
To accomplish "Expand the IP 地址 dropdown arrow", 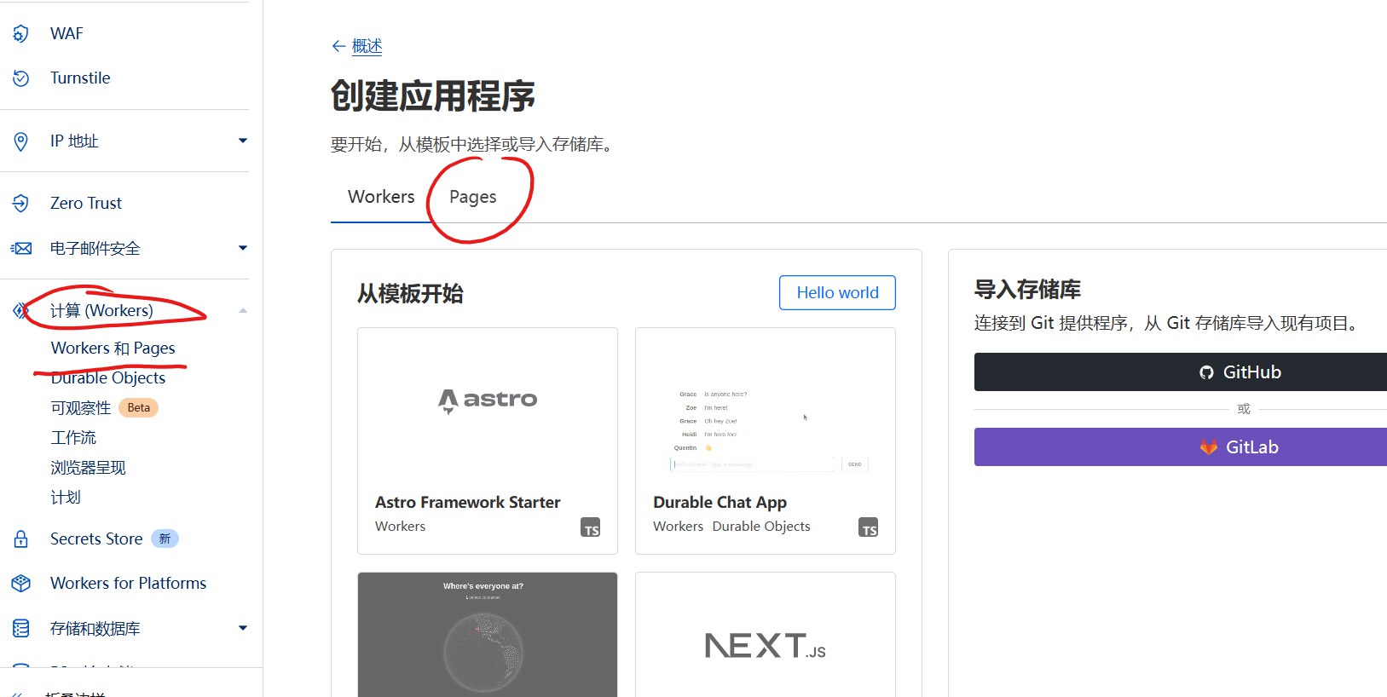I will [x=243, y=141].
